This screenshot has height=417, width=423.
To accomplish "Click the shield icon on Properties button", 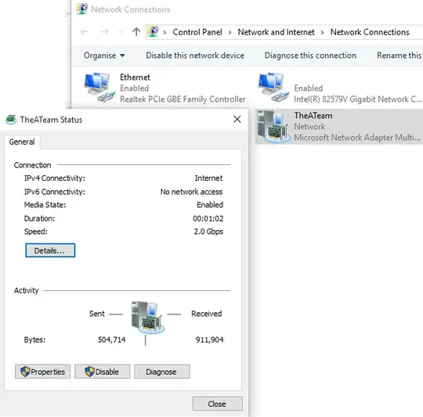I will [25, 372].
